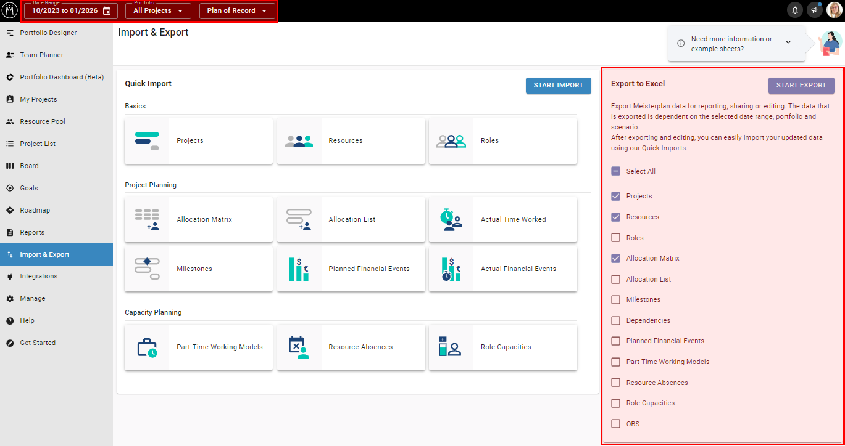Click the Goals target icon
Screen dimensions: 845x446
coord(10,188)
